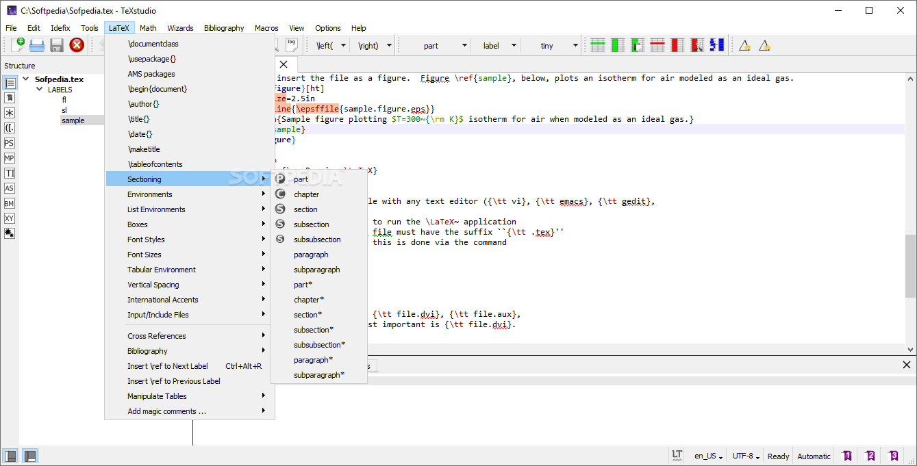The width and height of the screenshot is (917, 466).
Task: Click the add table row icon
Action: (598, 45)
